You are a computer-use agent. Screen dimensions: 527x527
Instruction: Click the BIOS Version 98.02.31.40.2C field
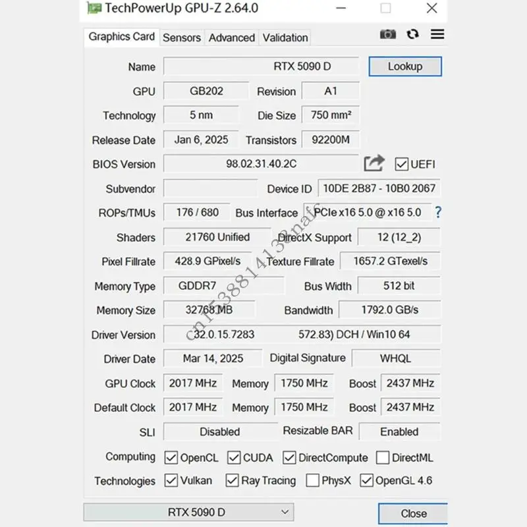click(261, 163)
